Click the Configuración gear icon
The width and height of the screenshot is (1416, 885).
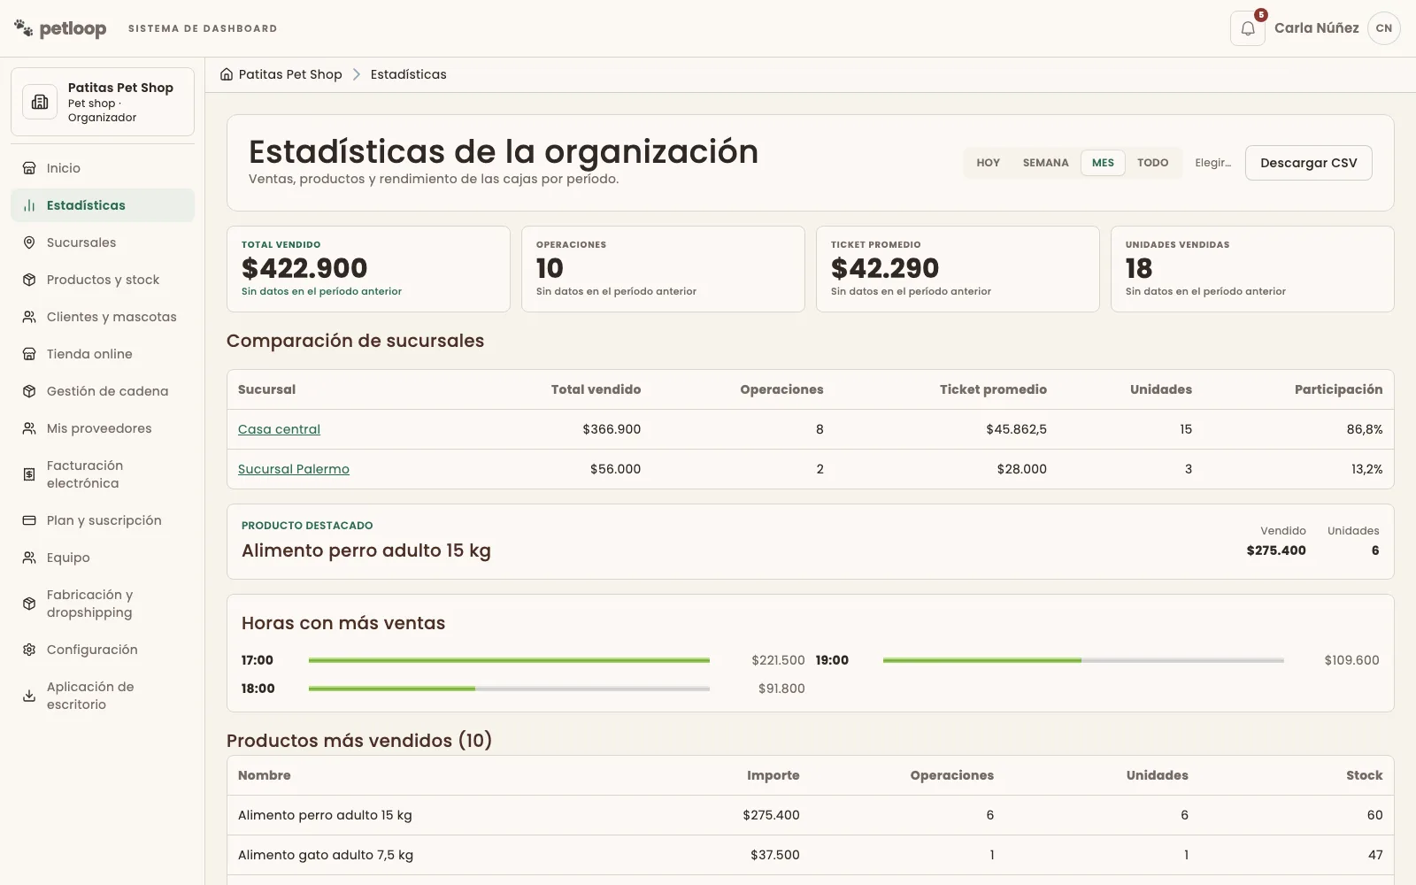(29, 650)
